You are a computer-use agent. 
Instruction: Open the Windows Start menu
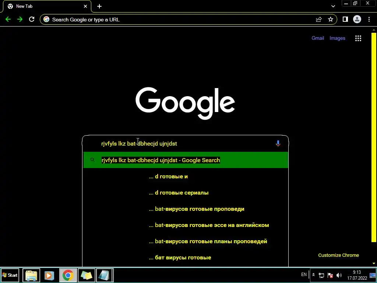pos(10,275)
